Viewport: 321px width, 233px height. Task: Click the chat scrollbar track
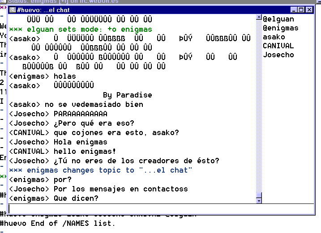(258, 112)
